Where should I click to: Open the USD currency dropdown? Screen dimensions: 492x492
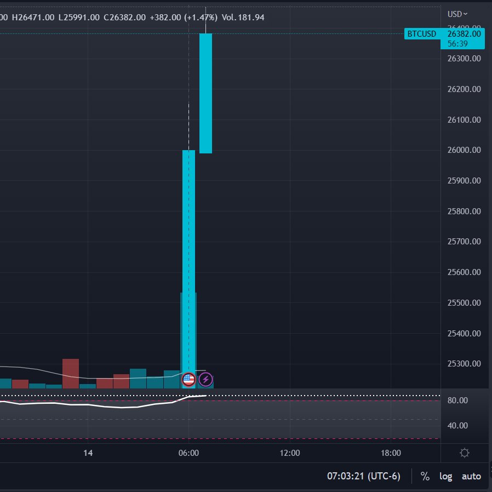[457, 14]
